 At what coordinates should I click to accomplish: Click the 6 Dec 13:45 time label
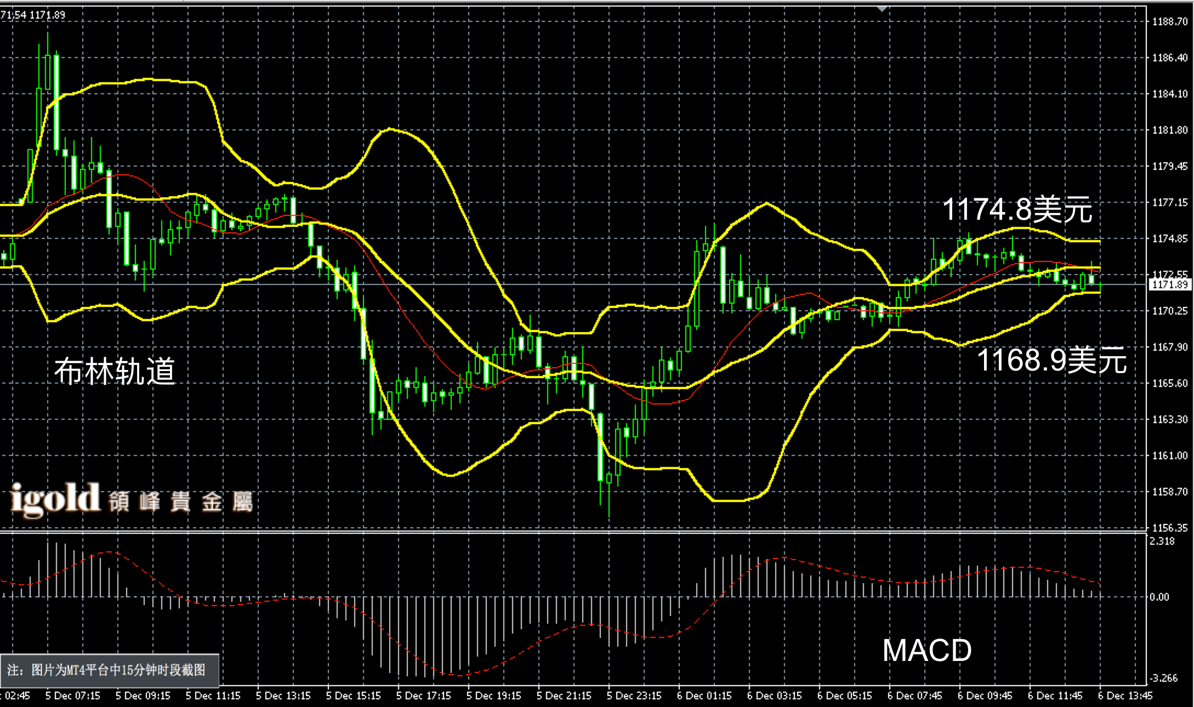click(1125, 696)
